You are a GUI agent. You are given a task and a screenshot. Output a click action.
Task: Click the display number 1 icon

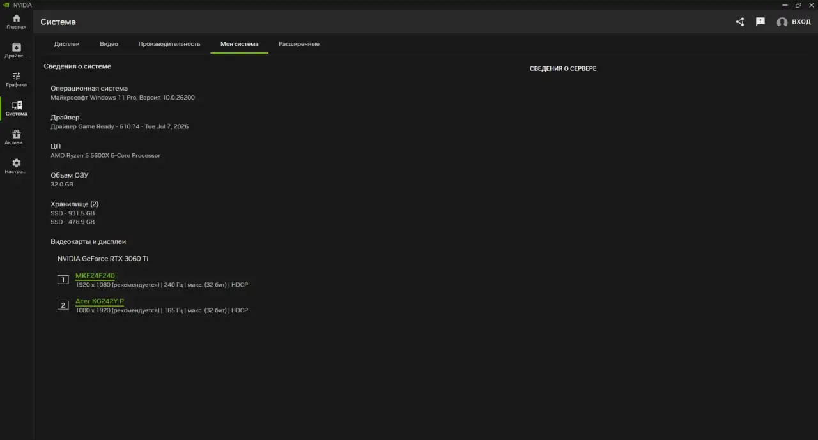(63, 280)
